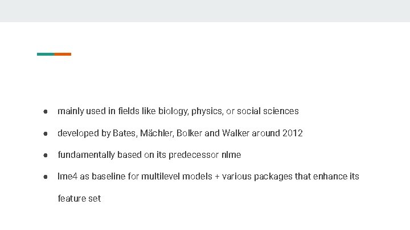
Task: Select the bullet dot before 'mainly used in fields'
Action: point(46,112)
